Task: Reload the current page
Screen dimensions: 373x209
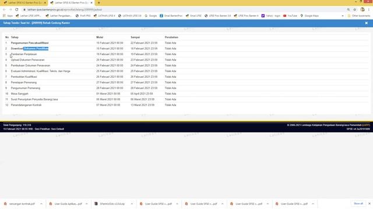Action: coord(17,9)
